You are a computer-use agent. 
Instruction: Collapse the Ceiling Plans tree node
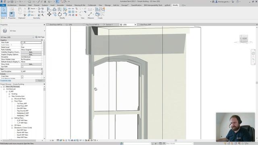(x=12, y=118)
